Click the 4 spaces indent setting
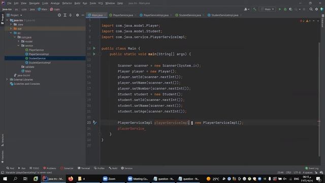Image resolution: width=325 pixels, height=183 pixels. tap(308, 172)
